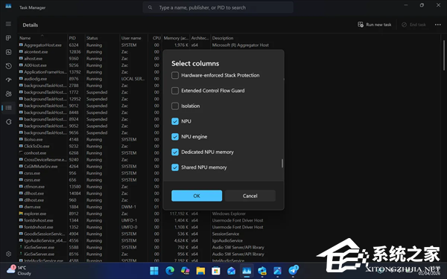The width and height of the screenshot is (447, 279).
Task: Switch to the Processes page in sidebar
Action: click(x=8, y=38)
